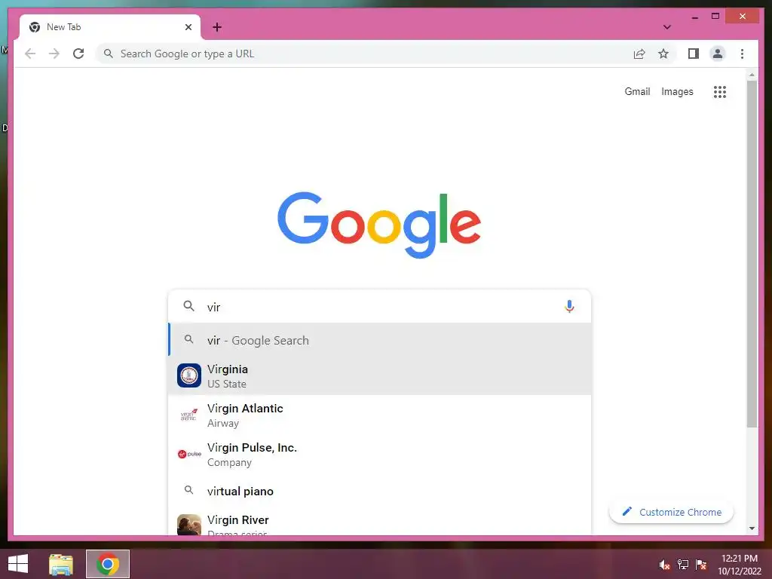Click the share page icon in address bar
The image size is (772, 579).
tap(639, 54)
